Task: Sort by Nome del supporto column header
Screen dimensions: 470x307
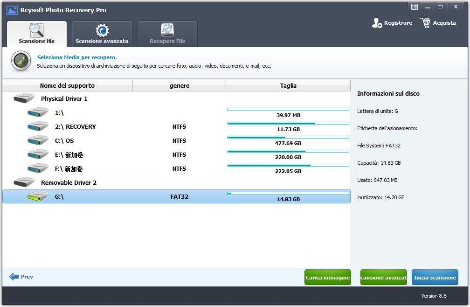Action: click(x=67, y=85)
